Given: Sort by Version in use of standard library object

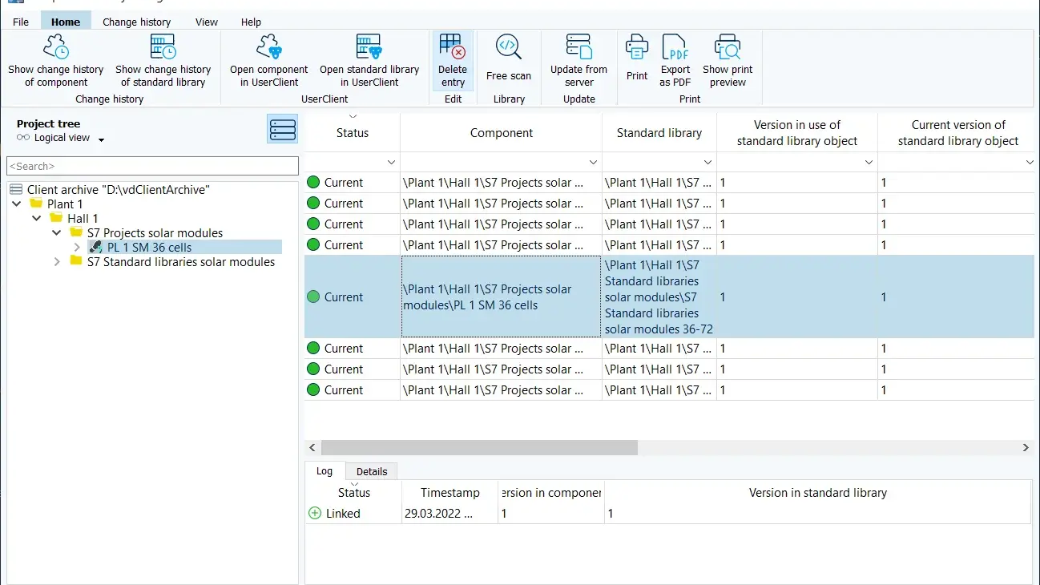Looking at the screenshot, I should (x=797, y=133).
